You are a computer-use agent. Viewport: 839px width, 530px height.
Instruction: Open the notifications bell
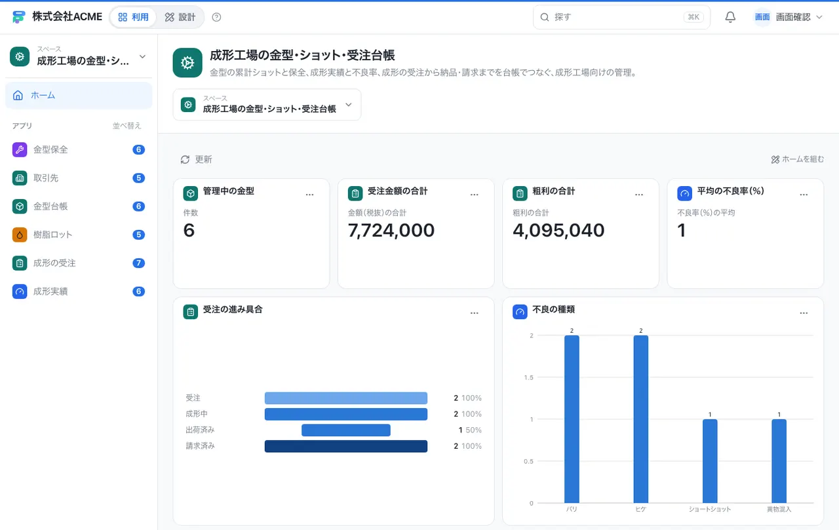[730, 17]
